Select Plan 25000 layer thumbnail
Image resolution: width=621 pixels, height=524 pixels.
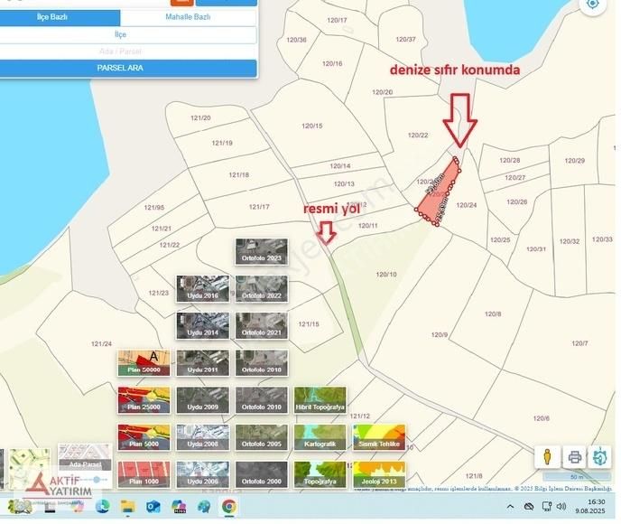point(144,400)
